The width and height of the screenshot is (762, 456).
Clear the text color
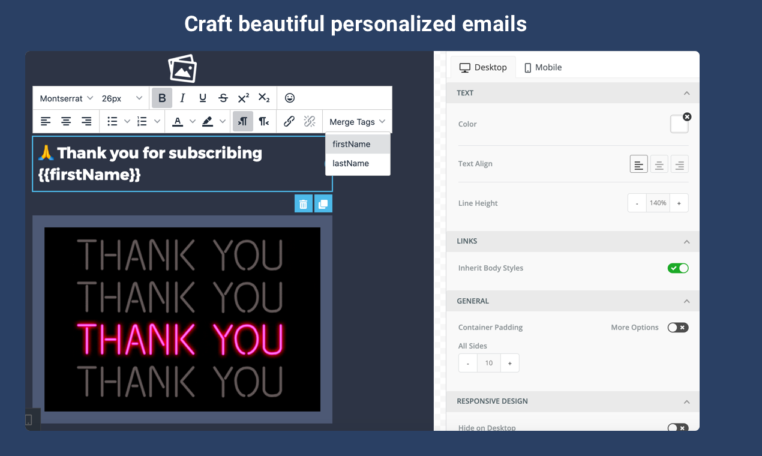(x=687, y=116)
